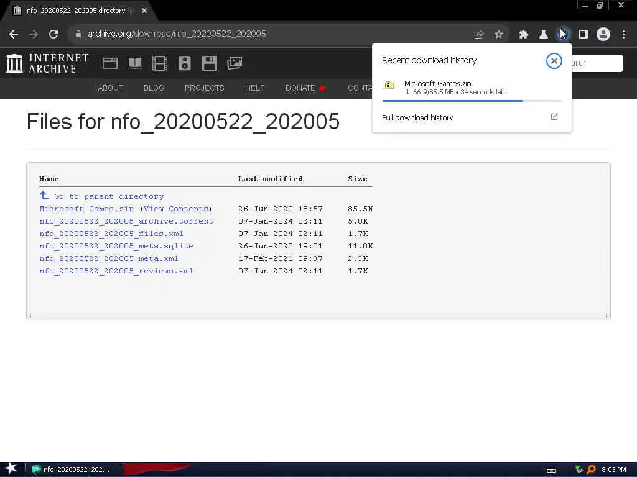
Task: Click the Internet Archive logo
Action: click(x=47, y=63)
